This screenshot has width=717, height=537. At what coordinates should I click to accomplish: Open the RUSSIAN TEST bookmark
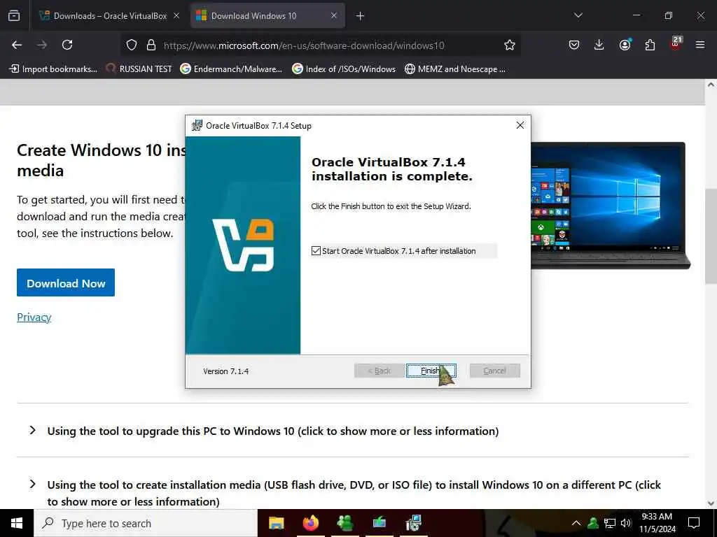tap(139, 69)
